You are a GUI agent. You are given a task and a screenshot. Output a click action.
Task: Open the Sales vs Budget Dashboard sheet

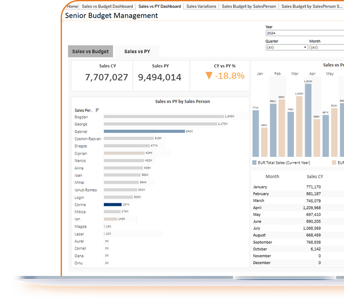[x=107, y=6]
